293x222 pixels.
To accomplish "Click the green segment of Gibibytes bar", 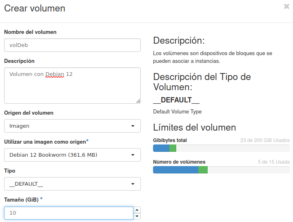I will pos(173,148).
